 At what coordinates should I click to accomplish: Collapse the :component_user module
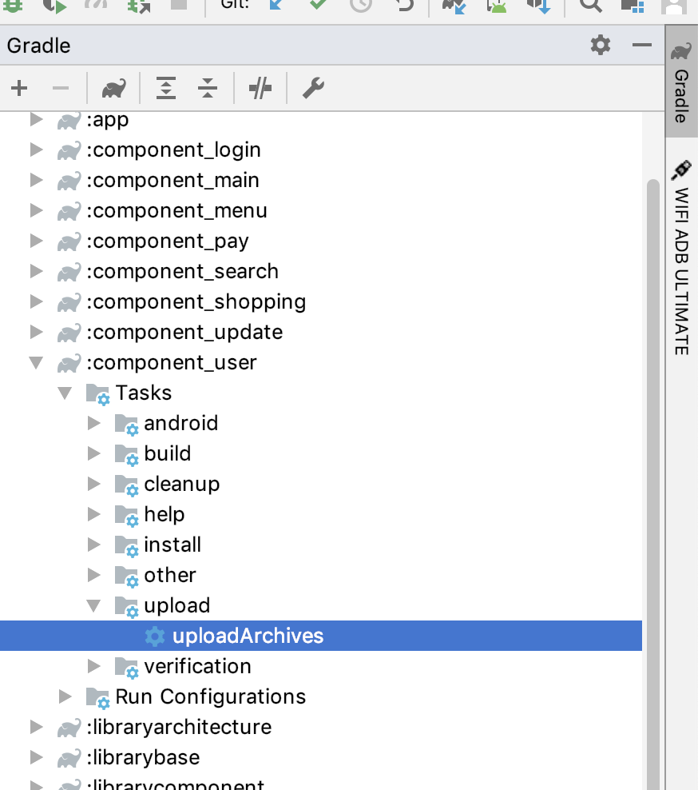coord(36,362)
